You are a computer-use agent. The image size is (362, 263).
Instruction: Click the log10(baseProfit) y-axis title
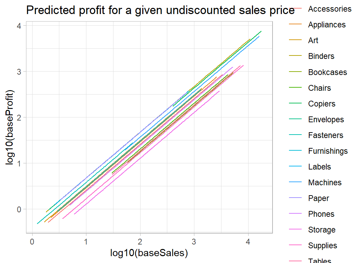[11, 127]
